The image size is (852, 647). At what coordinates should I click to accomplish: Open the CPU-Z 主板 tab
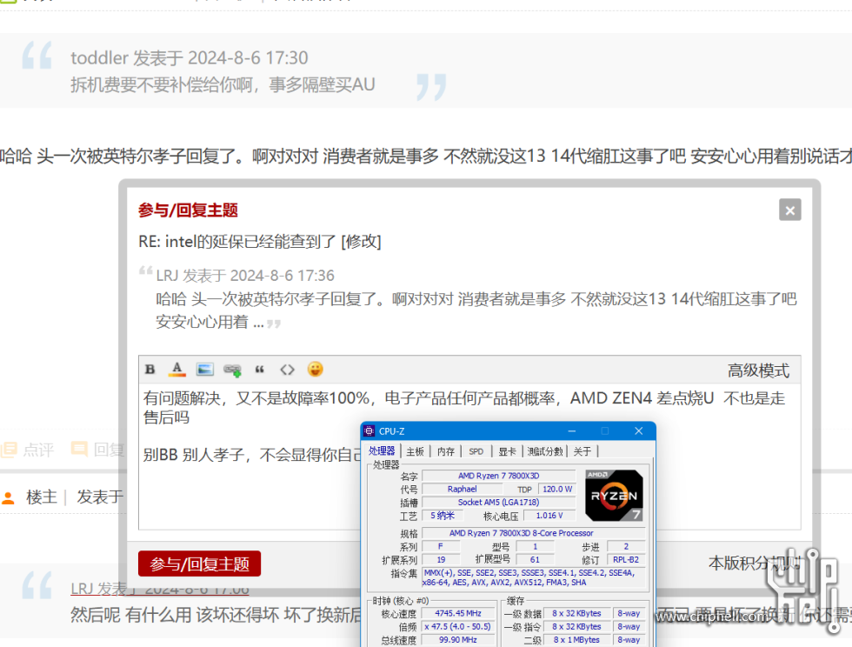(x=416, y=451)
